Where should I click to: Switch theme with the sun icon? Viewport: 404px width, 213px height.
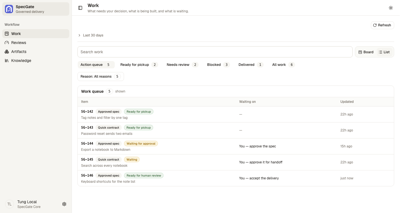[391, 8]
